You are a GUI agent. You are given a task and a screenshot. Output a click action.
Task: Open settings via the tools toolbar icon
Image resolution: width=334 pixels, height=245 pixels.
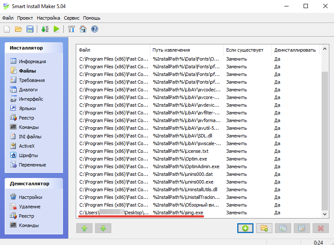(x=72, y=29)
